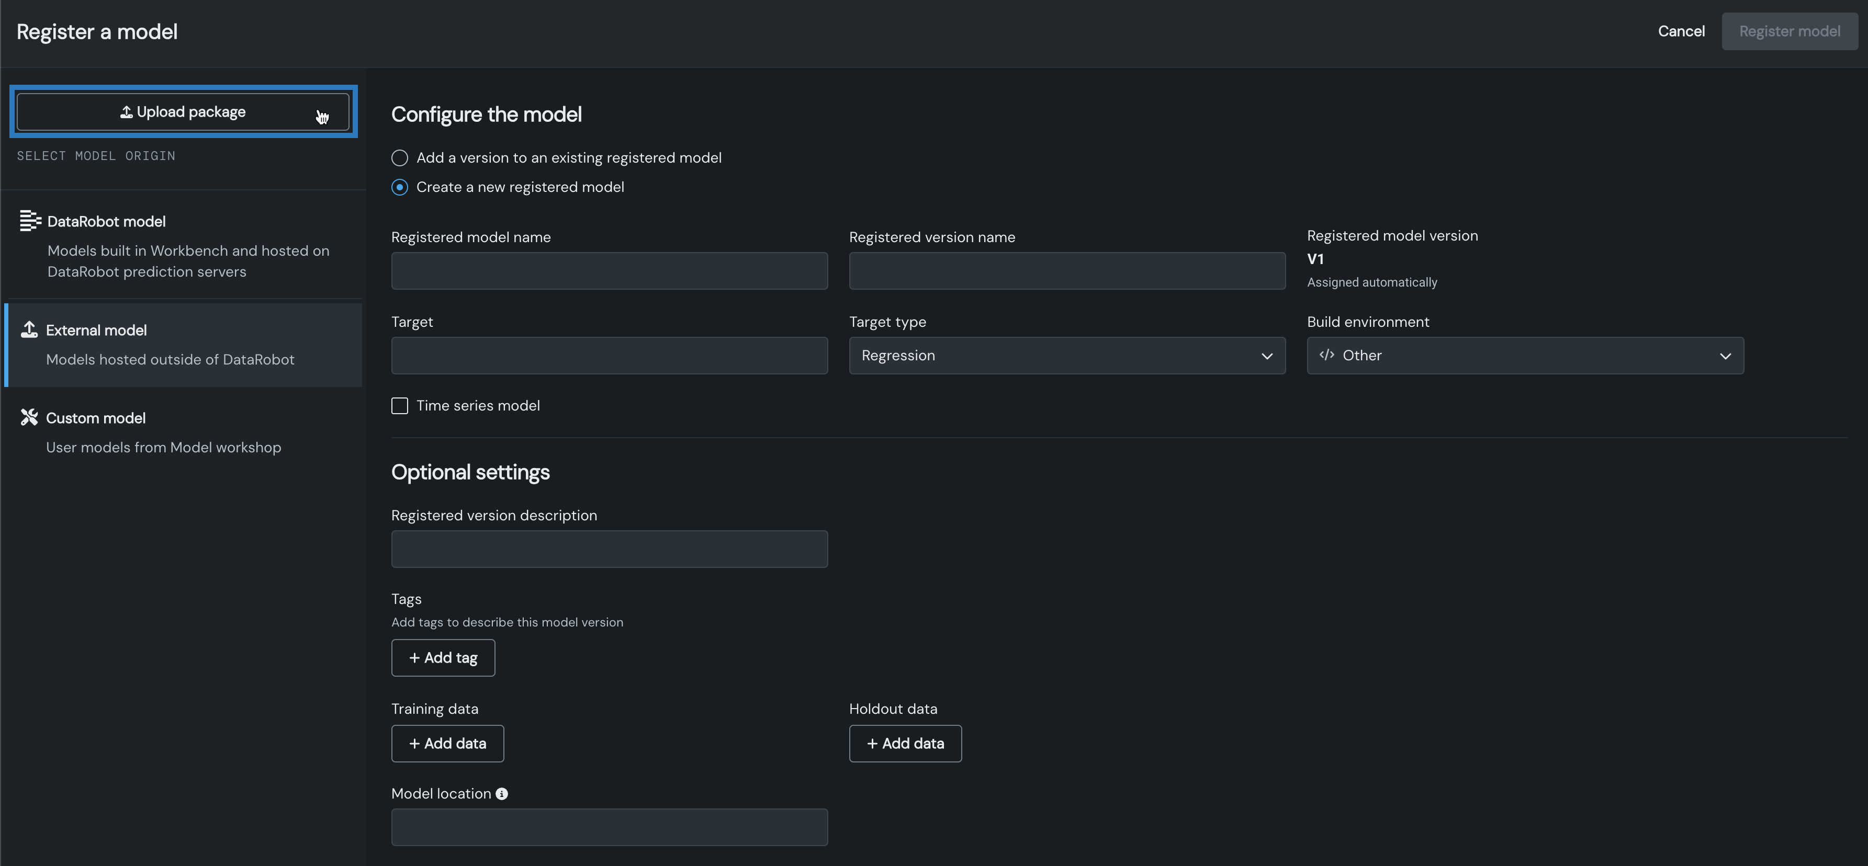Click the plus icon on Add tag
Viewport: 1868px width, 866px height.
point(415,658)
